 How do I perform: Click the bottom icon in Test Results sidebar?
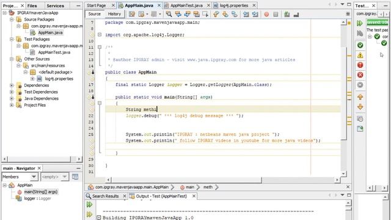click(x=360, y=129)
